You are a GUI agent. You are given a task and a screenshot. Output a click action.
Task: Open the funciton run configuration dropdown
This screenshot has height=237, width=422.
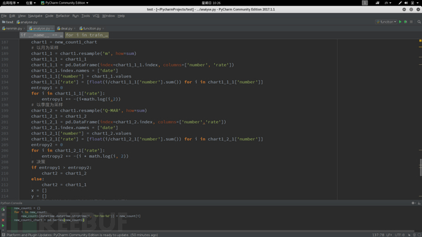click(x=386, y=22)
